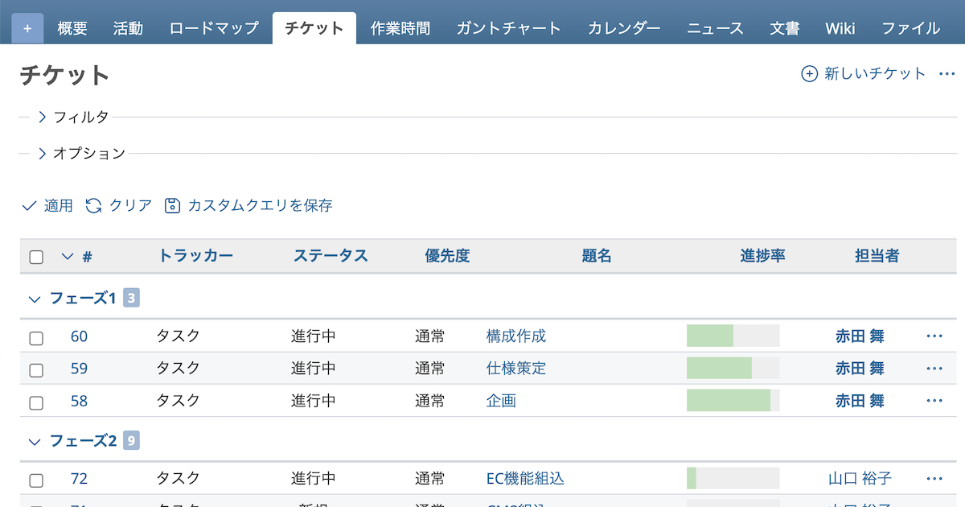Switch to the 活動 tab

[128, 28]
